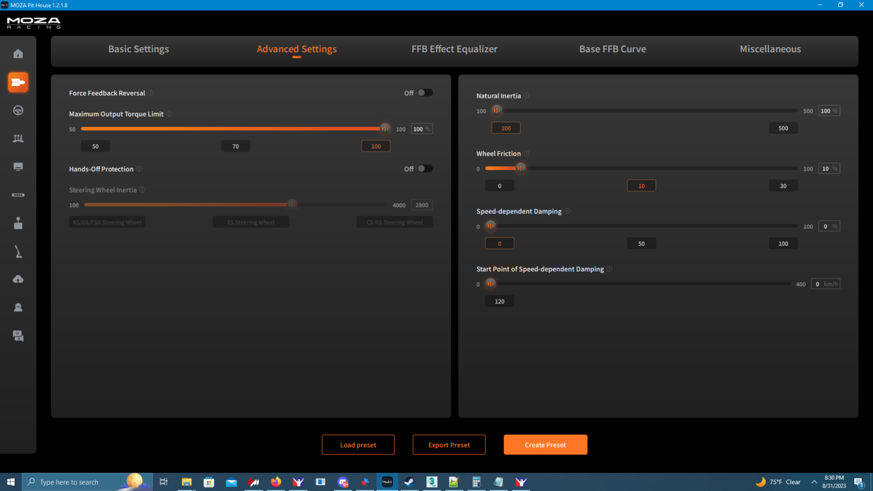
Task: Click info icon for Start Point of Speed-dependent Damping
Action: [x=609, y=269]
